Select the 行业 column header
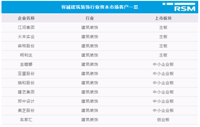The image size is (200, 127). [90, 18]
